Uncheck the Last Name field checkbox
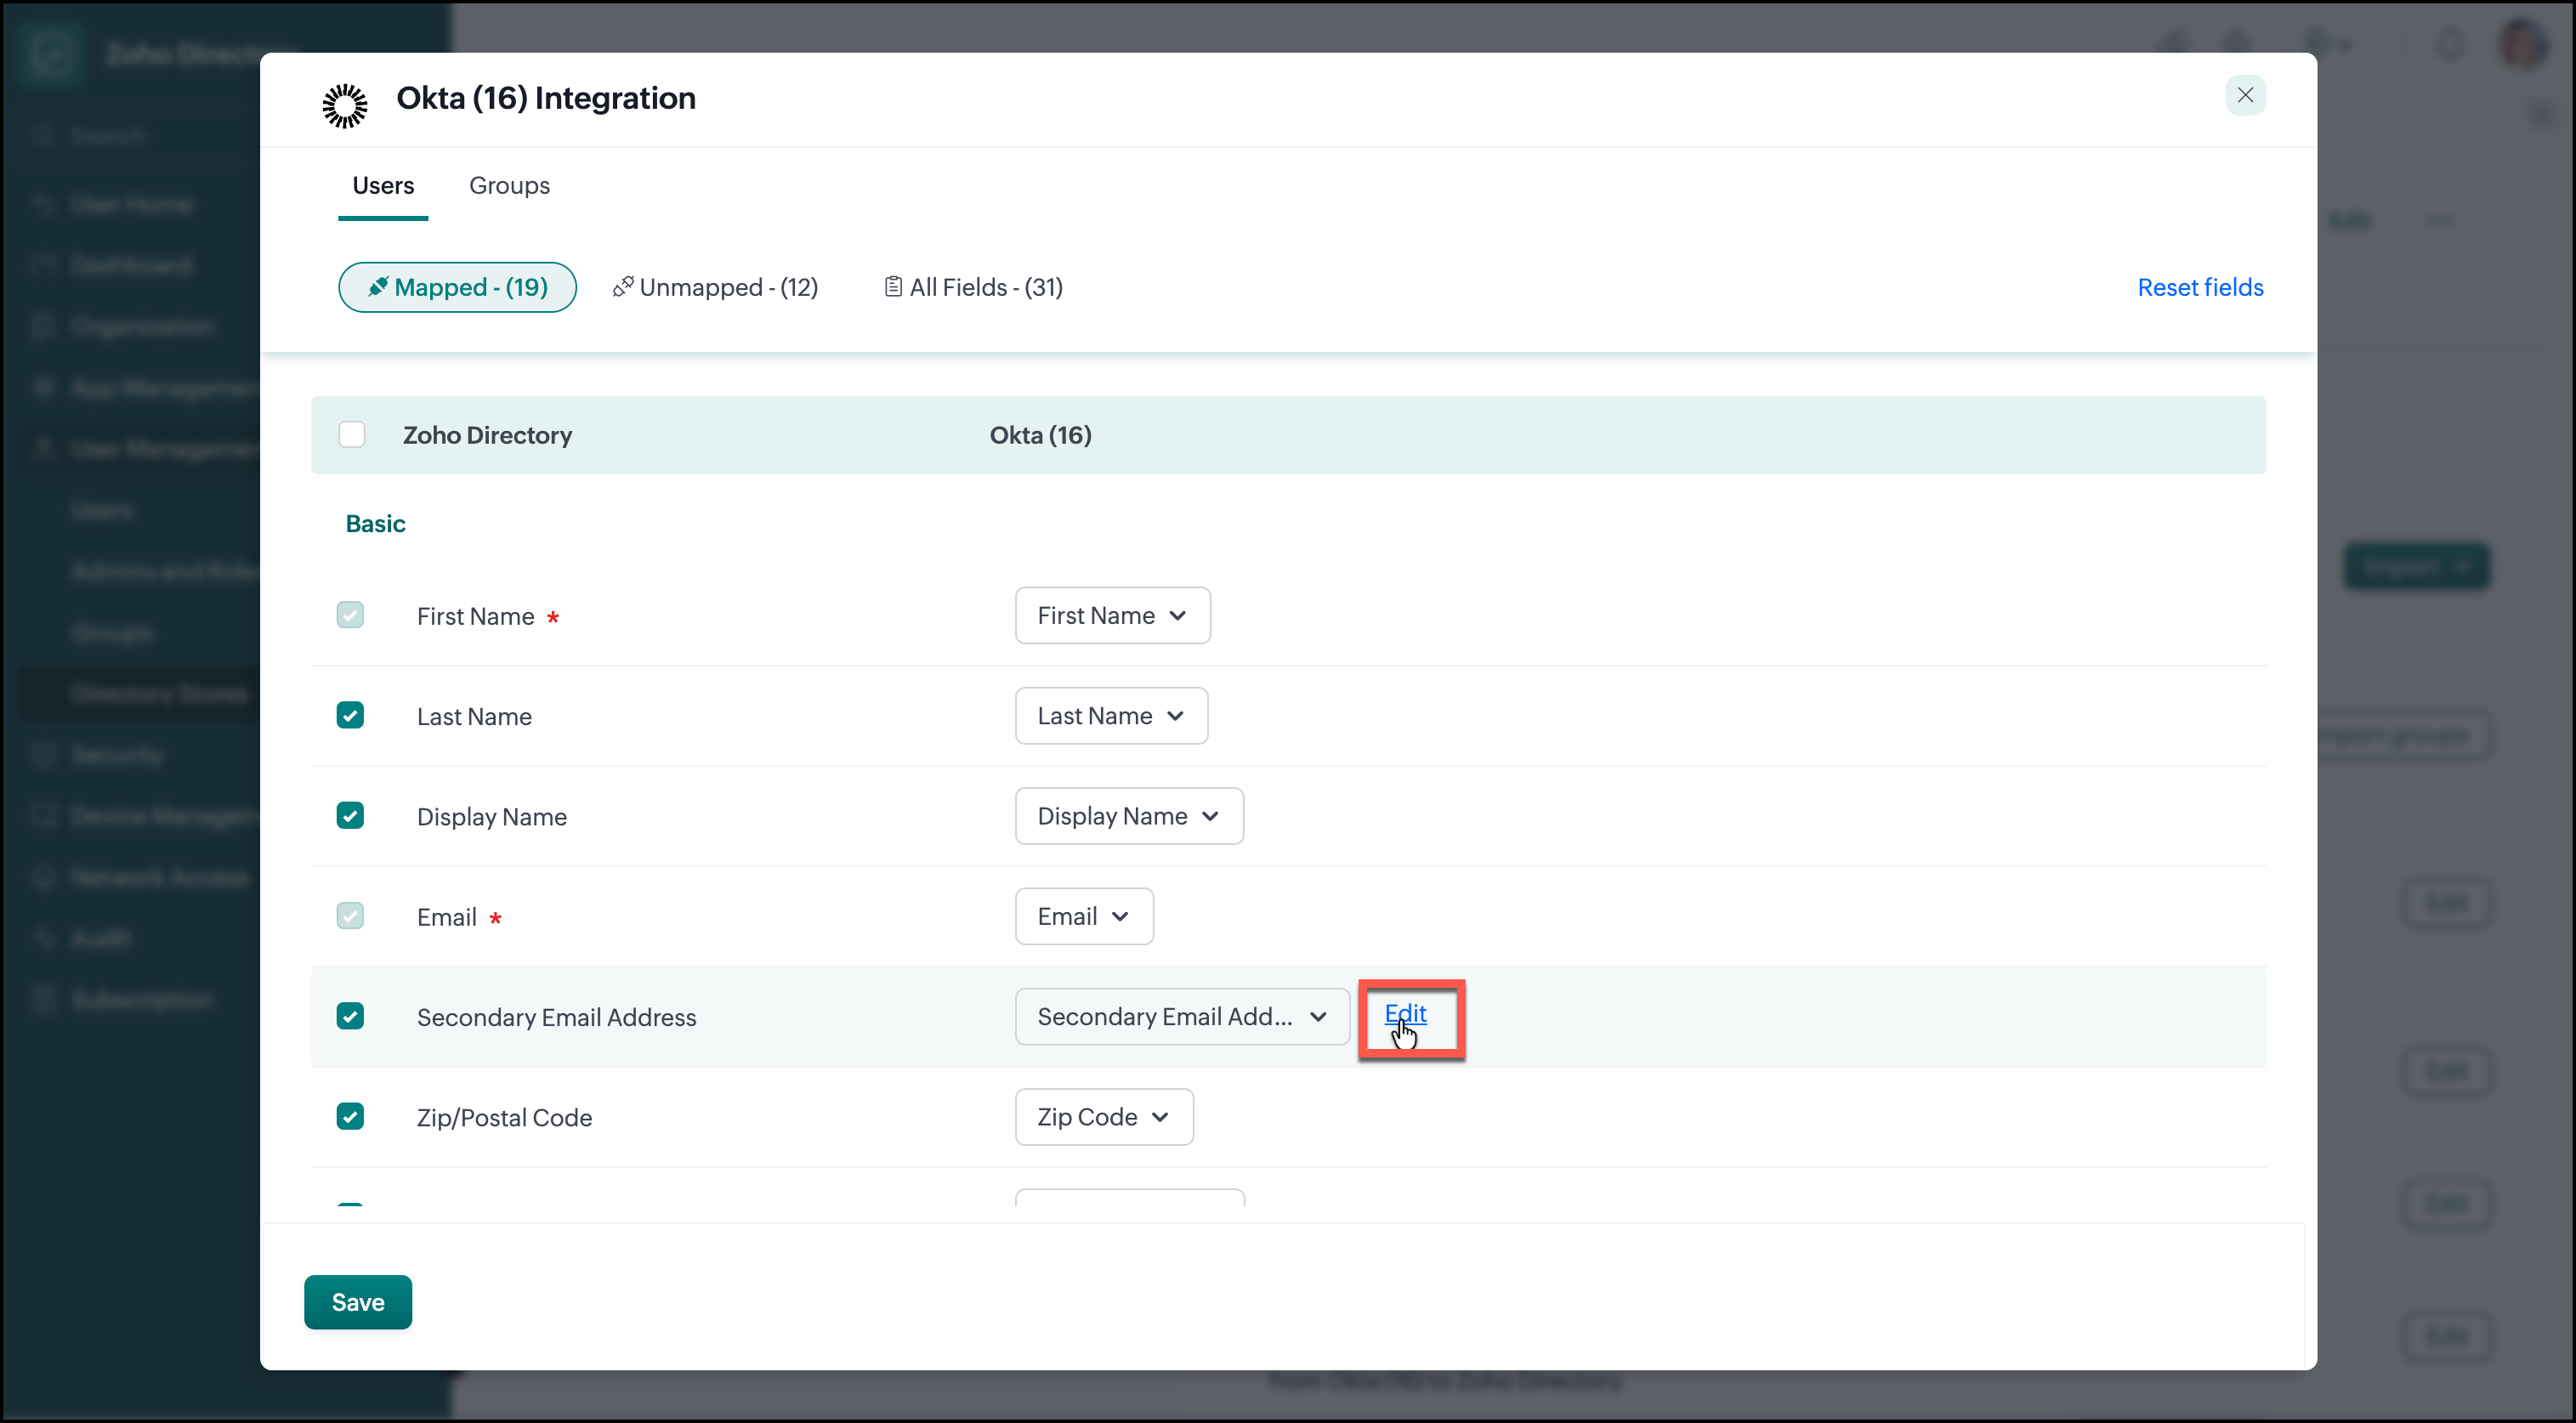This screenshot has height=1423, width=2576. pyautogui.click(x=350, y=715)
